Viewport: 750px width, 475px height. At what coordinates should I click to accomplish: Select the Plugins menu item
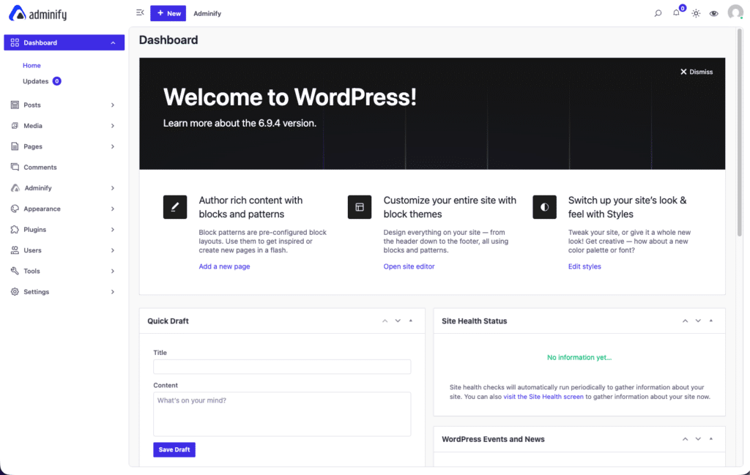[64, 229]
